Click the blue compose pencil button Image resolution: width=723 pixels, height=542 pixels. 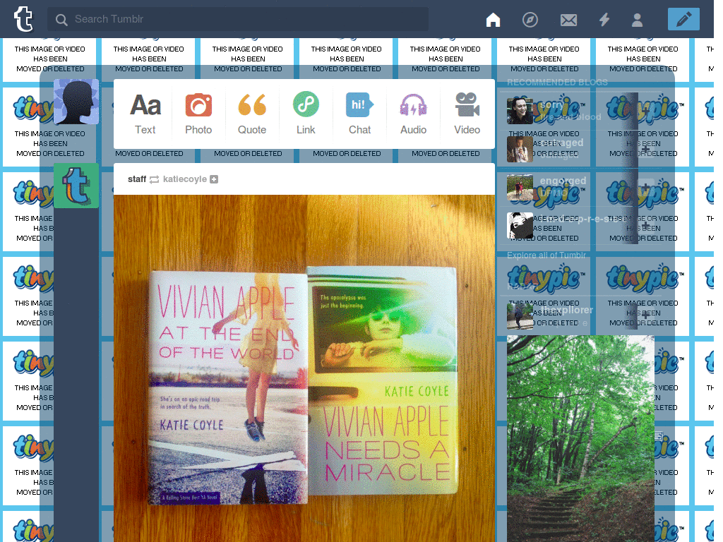pos(683,19)
